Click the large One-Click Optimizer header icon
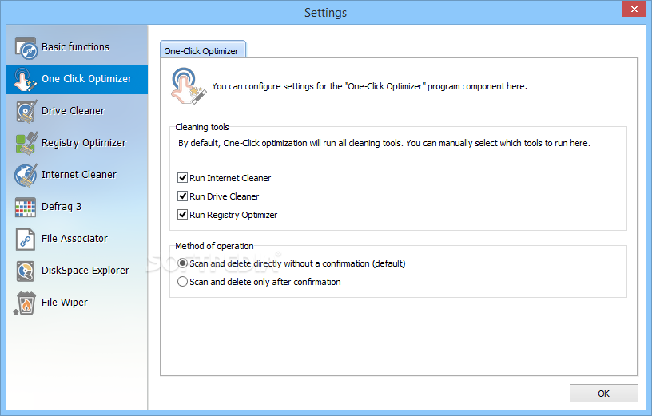This screenshot has height=416, width=652. 188,85
